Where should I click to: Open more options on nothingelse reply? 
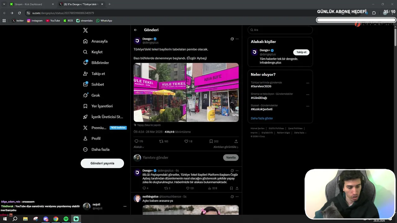[x=237, y=197]
